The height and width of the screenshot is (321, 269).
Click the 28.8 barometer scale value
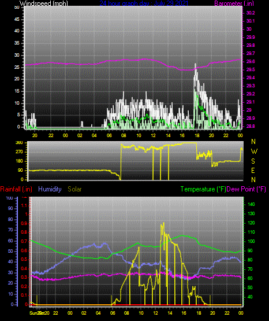(x=251, y=126)
